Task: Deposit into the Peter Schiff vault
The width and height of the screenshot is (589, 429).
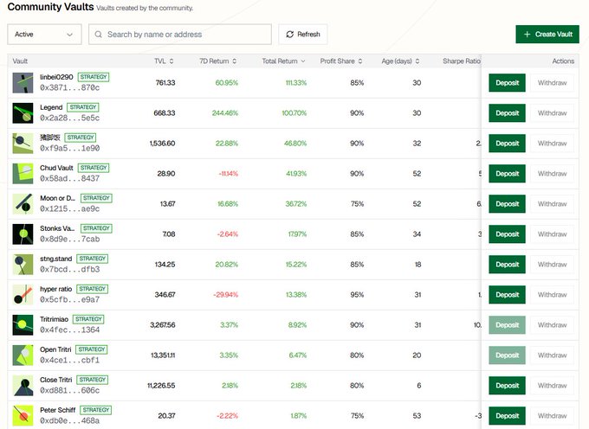Action: click(x=507, y=416)
